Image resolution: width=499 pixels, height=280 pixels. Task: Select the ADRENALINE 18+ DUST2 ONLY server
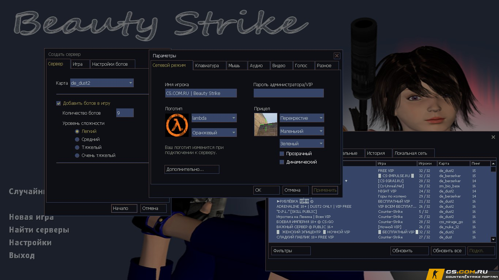pyautogui.click(x=379, y=207)
